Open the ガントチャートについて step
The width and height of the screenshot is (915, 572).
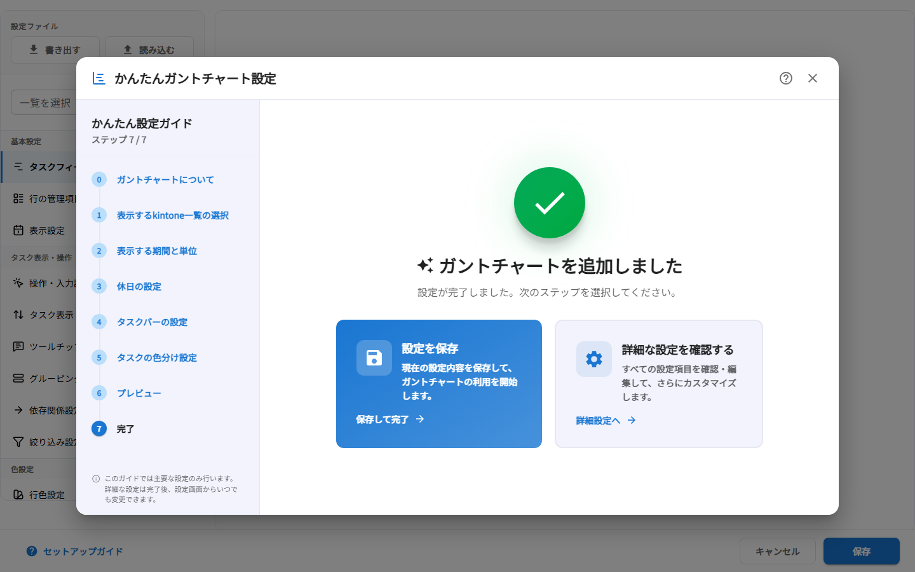(x=165, y=180)
